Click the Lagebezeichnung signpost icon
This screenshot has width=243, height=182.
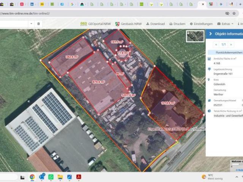(x=209, y=69)
